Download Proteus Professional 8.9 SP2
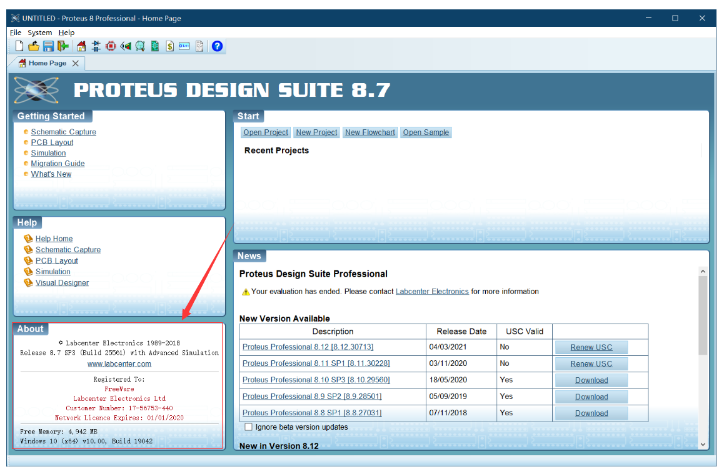The height and width of the screenshot is (474, 719). tap(591, 397)
